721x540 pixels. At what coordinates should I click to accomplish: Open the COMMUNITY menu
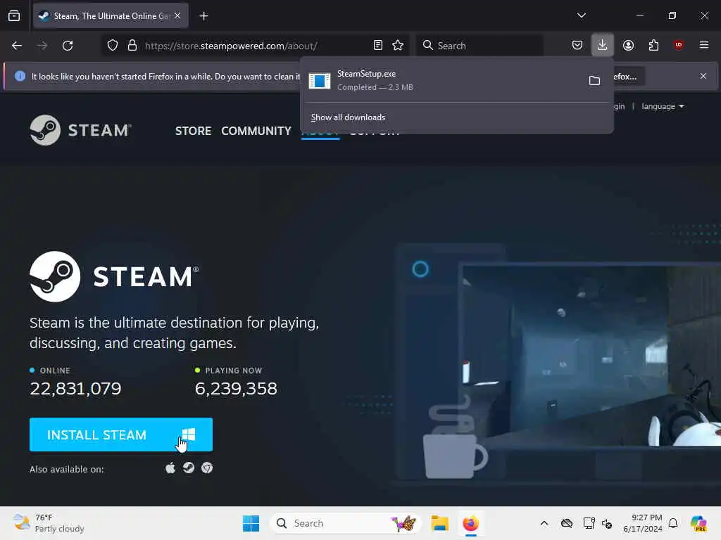(x=256, y=131)
